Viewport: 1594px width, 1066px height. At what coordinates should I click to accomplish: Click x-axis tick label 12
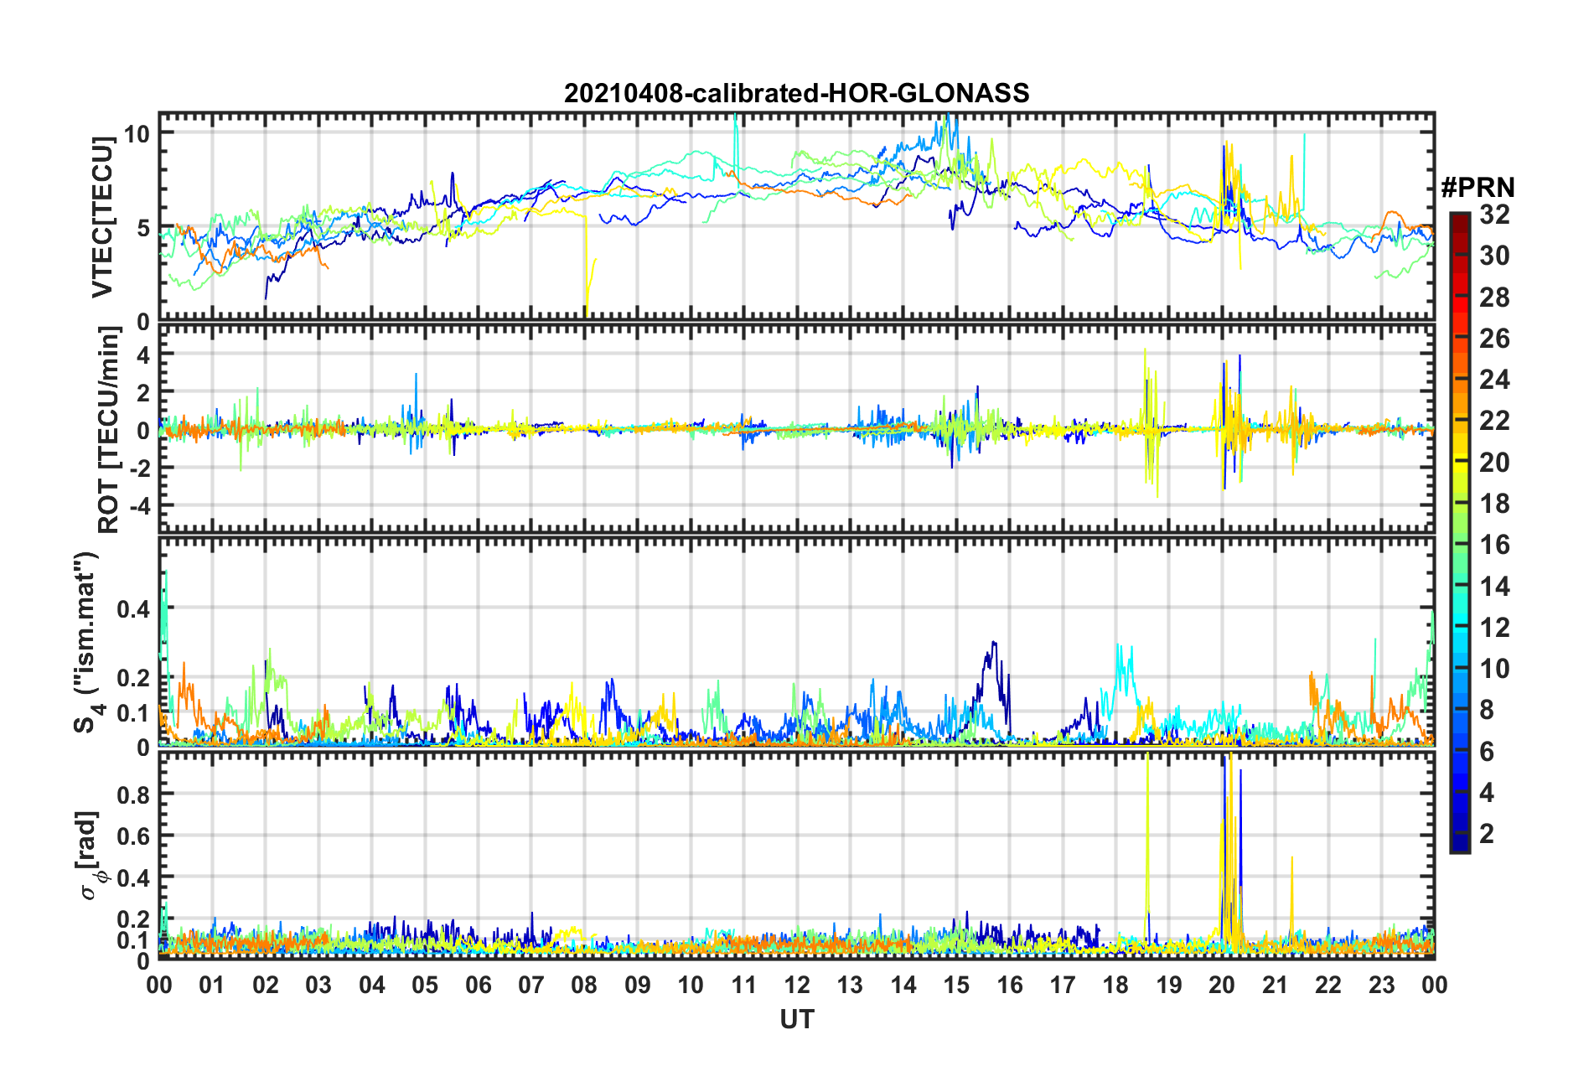796,985
